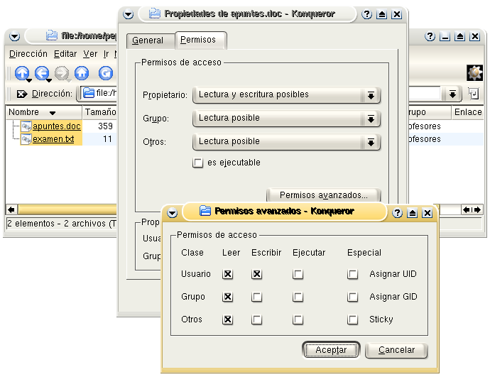490x377 pixels.
Task: Select the examen.txt file
Action: [x=53, y=139]
